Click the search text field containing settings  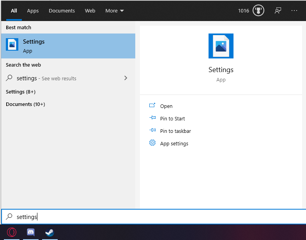pos(154,217)
